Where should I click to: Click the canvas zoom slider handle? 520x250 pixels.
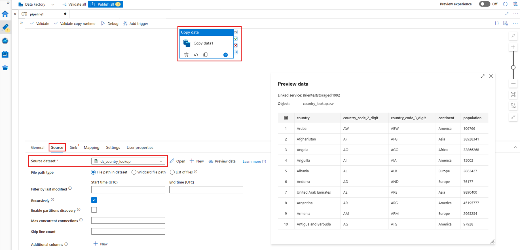(x=513, y=67)
